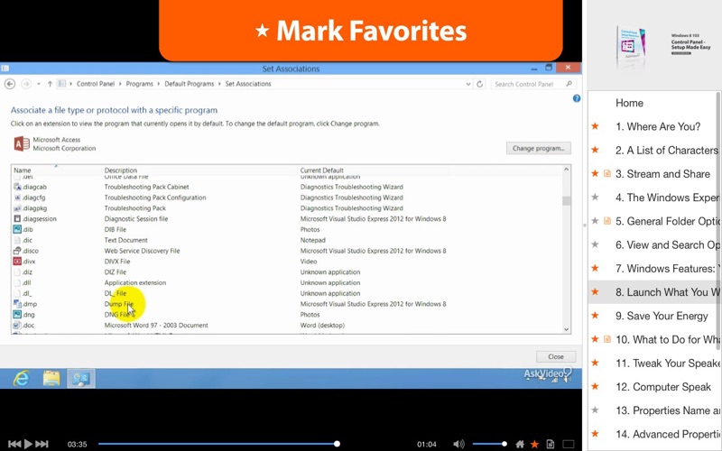The image size is (722, 451).
Task: Skip to the next video
Action: click(x=42, y=444)
